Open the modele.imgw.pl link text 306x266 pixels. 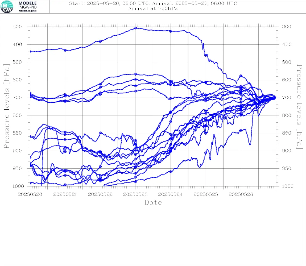(x=27, y=11)
